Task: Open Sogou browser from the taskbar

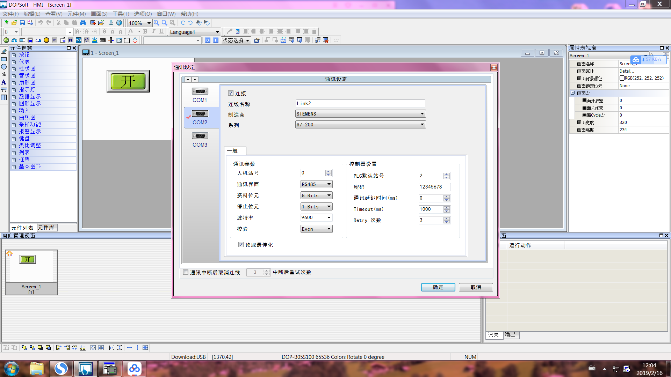Action: point(62,369)
